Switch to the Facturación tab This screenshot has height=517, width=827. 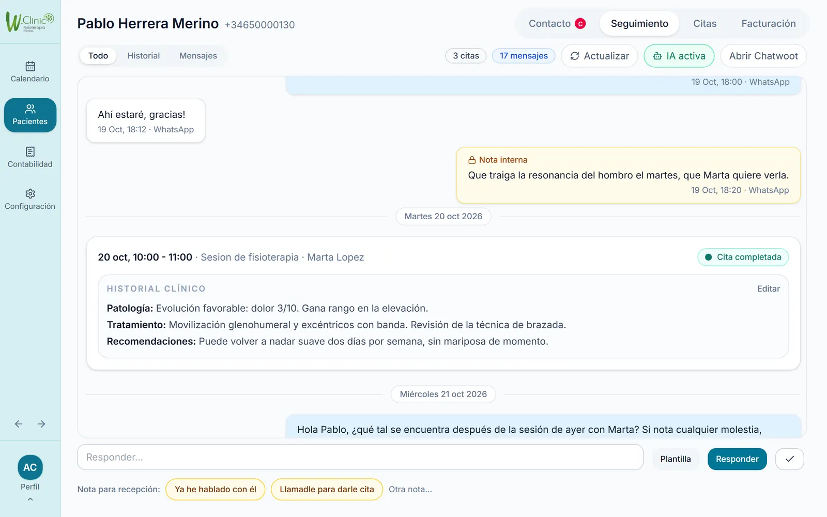click(768, 23)
